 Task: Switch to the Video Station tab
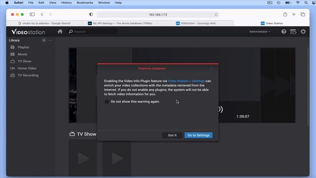(x=272, y=23)
